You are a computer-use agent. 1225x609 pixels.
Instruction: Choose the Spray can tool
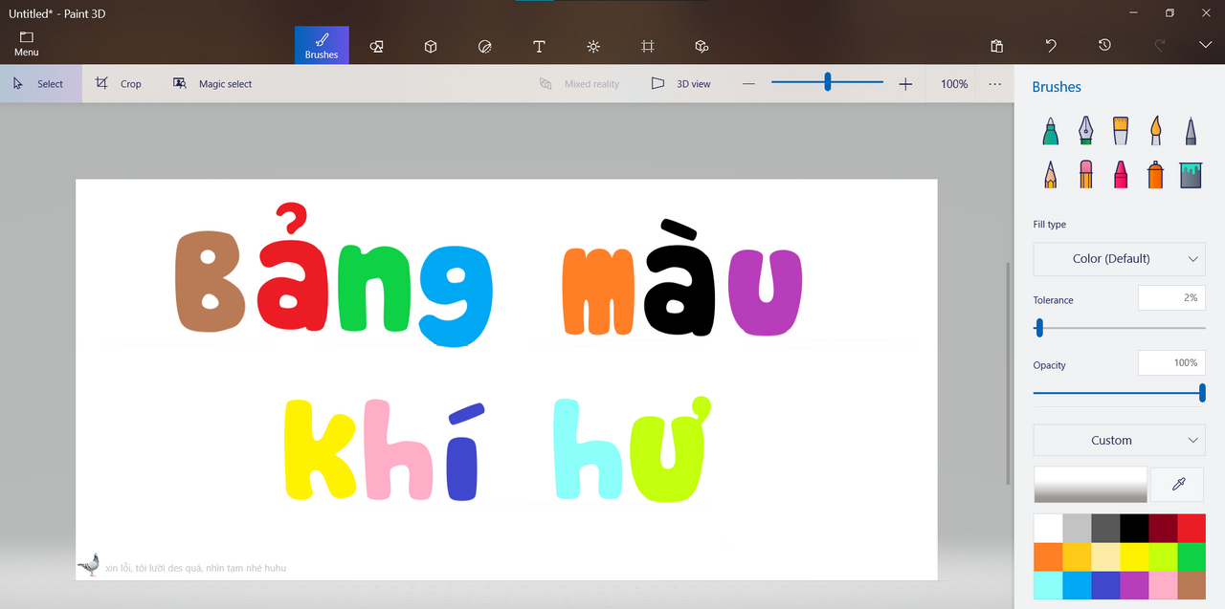(1156, 174)
